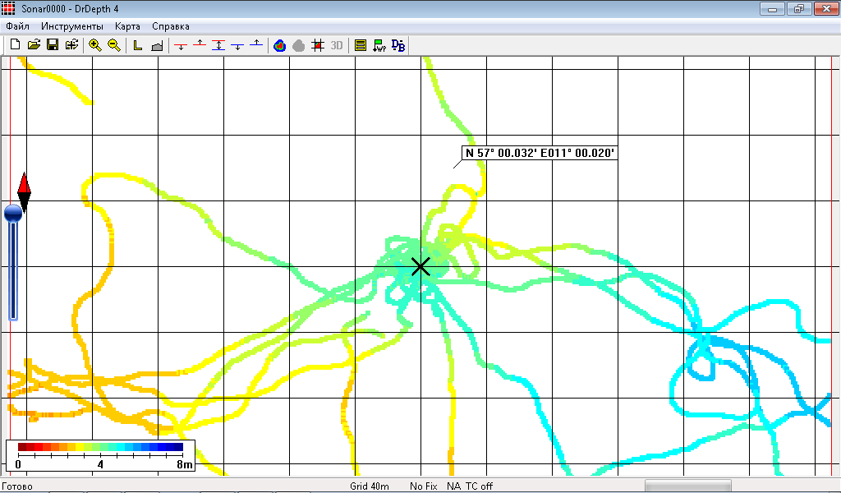Click the yellow L-shaped measure tool icon
Image resolution: width=841 pixels, height=493 pixels.
click(138, 45)
